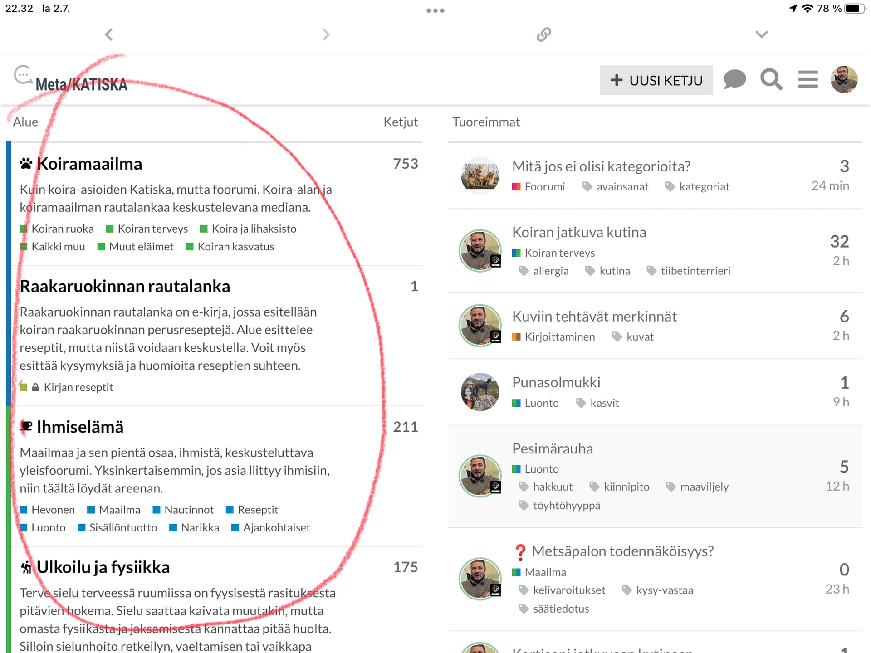The image size is (871, 653).
Task: Open the hamburger menu icon
Action: 807,79
